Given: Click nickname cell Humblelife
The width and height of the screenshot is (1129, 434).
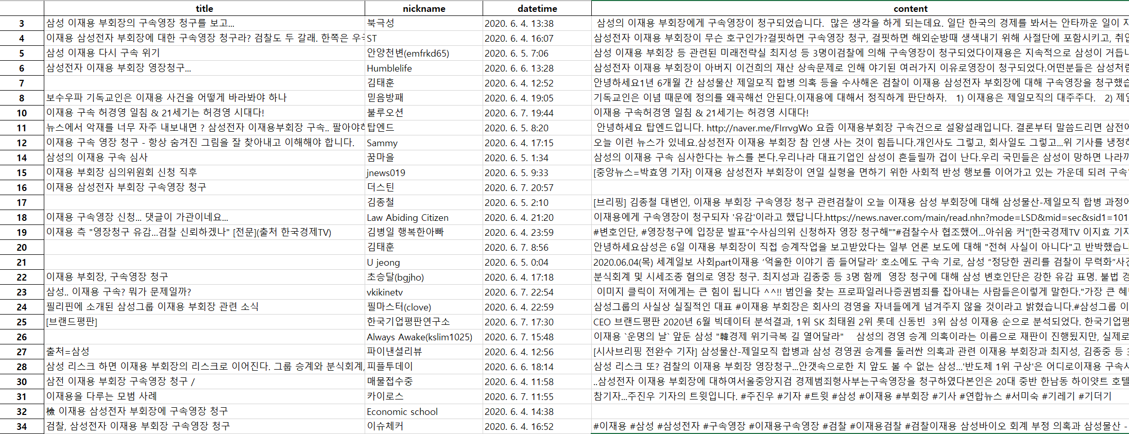Looking at the screenshot, I should click(424, 68).
